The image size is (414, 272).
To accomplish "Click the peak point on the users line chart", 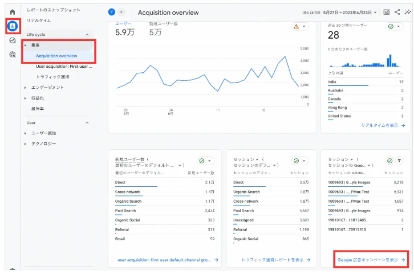I will (284, 57).
